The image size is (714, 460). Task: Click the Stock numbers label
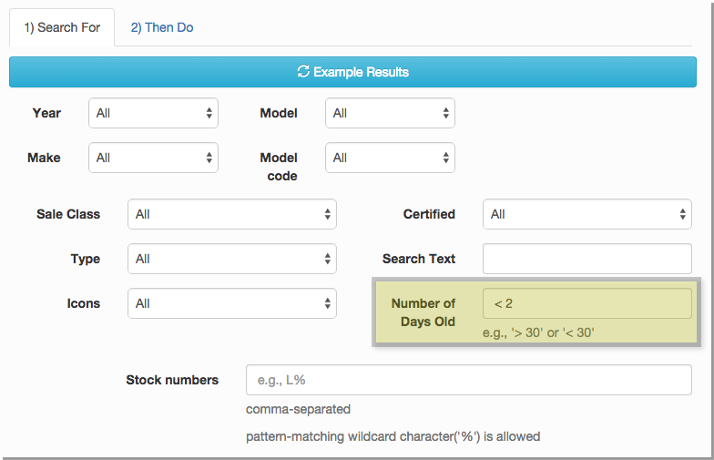172,380
